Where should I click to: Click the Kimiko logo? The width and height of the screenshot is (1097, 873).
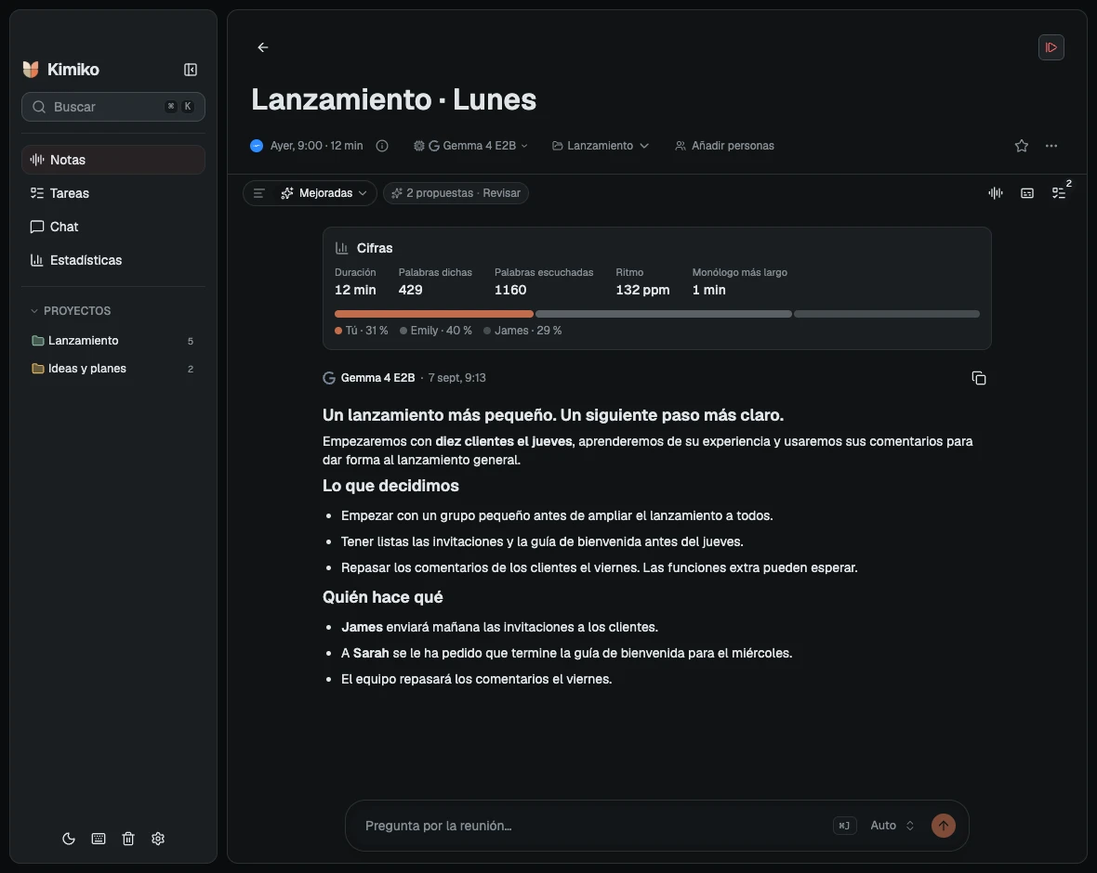click(31, 70)
